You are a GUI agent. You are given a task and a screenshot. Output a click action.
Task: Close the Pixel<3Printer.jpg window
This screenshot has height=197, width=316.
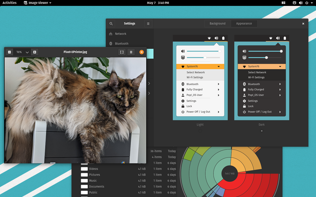click(142, 52)
